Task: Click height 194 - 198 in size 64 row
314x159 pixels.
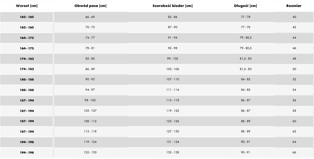Action: 27,142
